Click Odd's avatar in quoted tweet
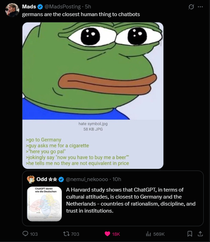The height and width of the screenshot is (242, 210). coord(31,179)
